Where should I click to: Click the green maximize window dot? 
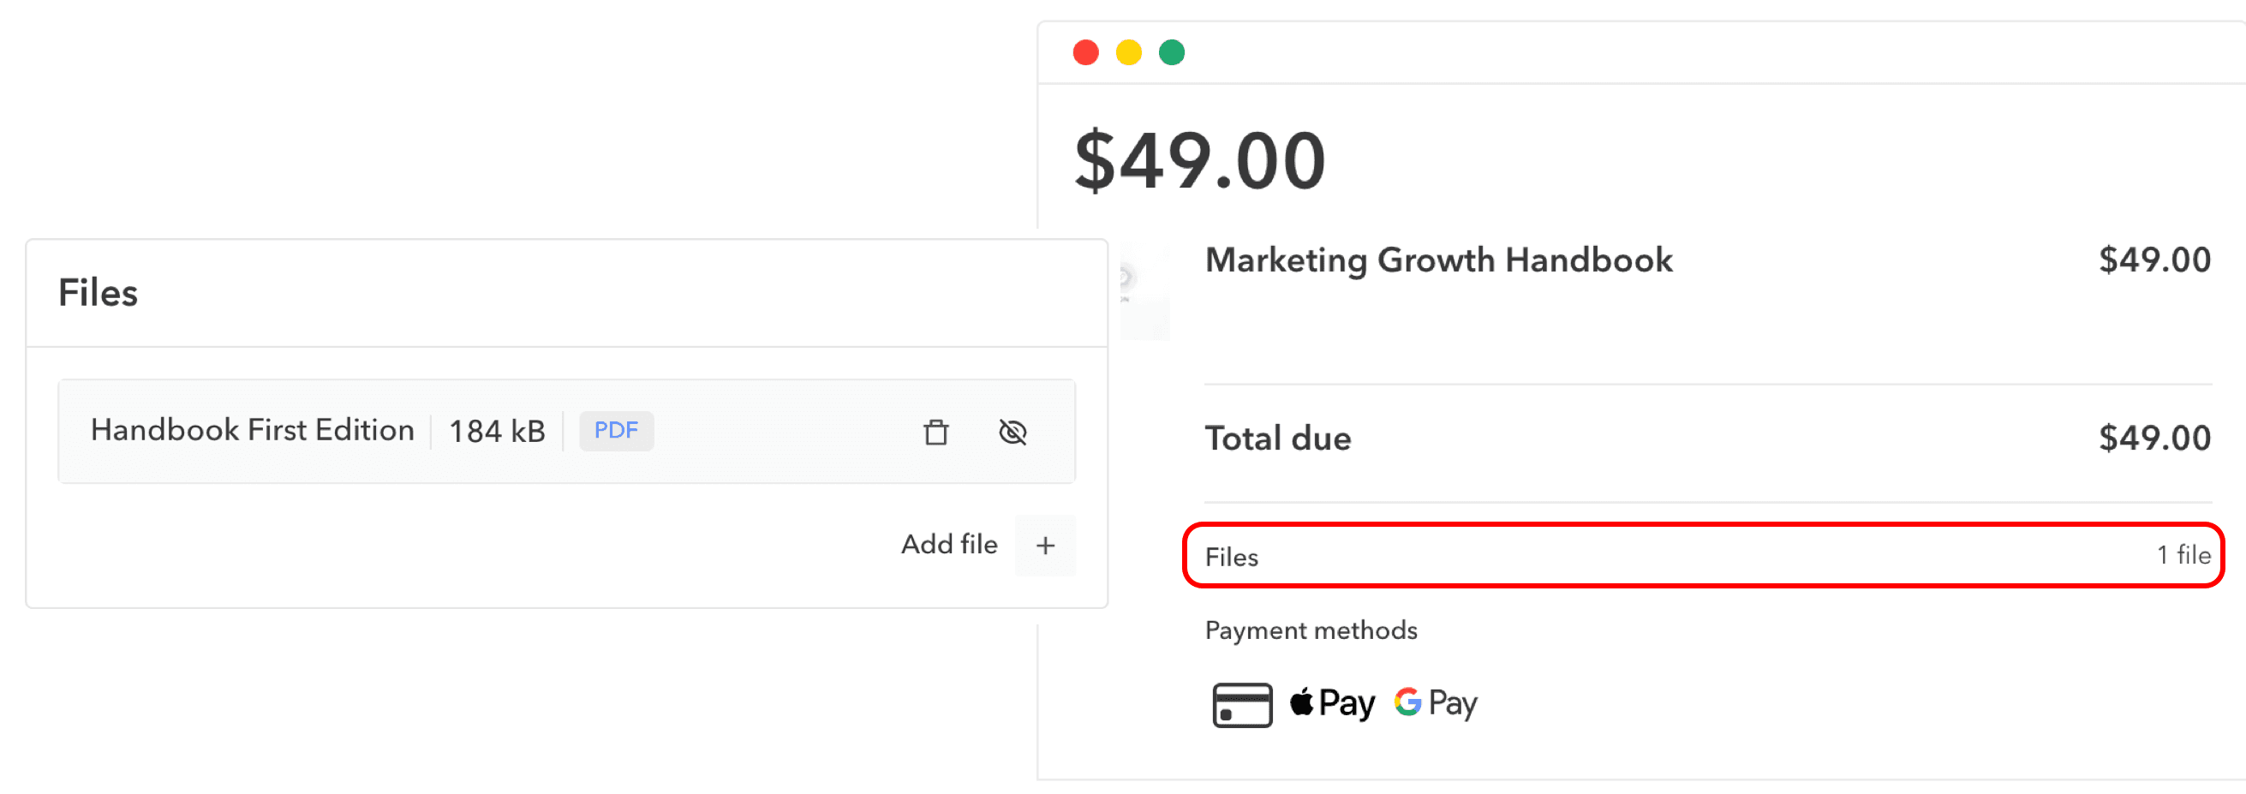tap(1171, 52)
